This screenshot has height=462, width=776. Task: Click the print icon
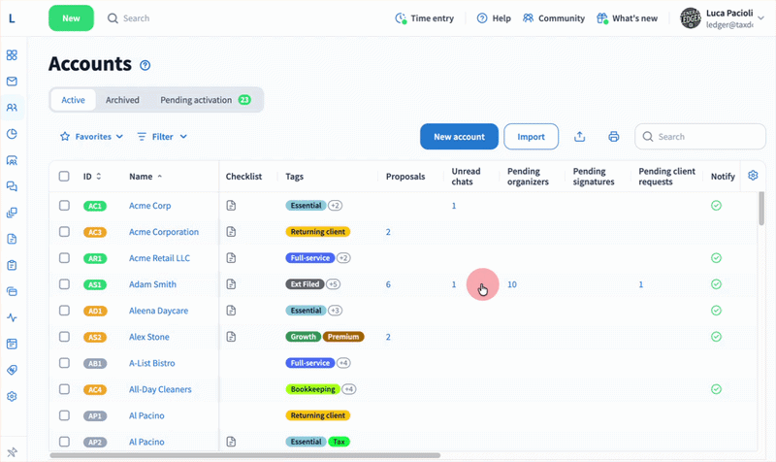tap(613, 137)
